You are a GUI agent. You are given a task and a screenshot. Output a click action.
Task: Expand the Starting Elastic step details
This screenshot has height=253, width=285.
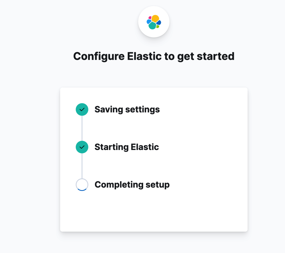[x=127, y=147]
